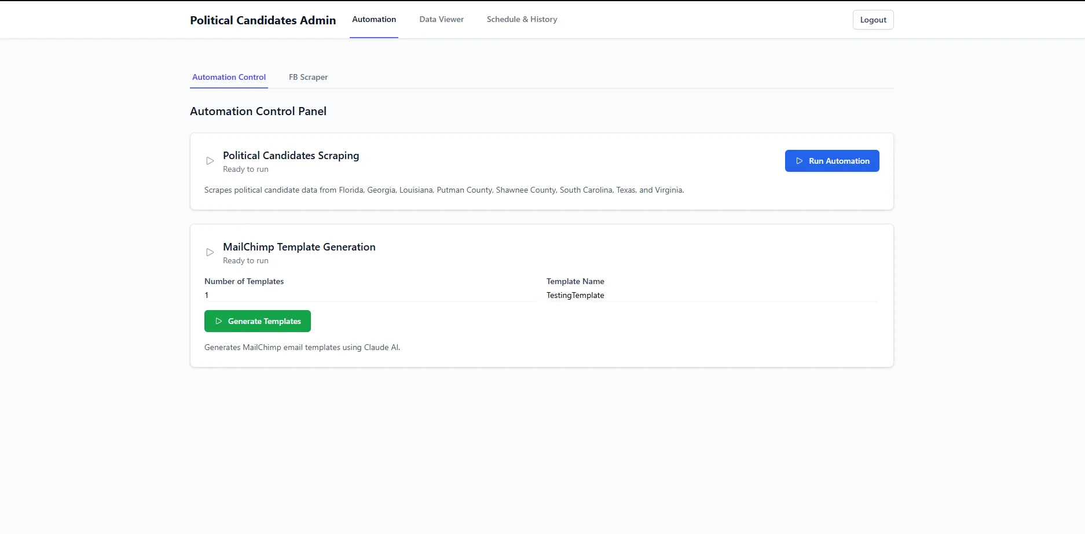Click the Number of Templates input field
Screen dimensions: 1085x534
point(369,295)
